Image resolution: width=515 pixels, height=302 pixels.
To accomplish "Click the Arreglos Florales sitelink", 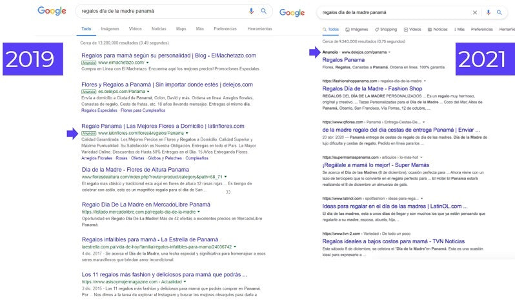I will click(97, 158).
